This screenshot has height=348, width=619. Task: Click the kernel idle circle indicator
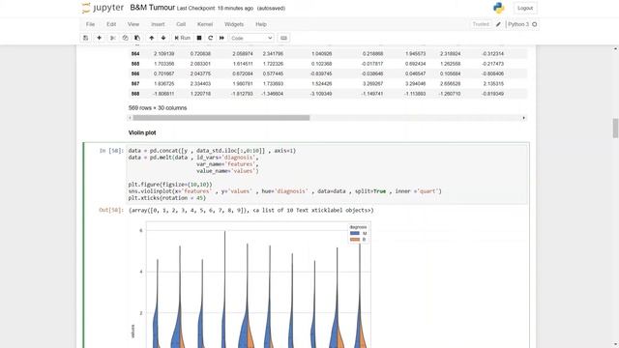tap(535, 24)
